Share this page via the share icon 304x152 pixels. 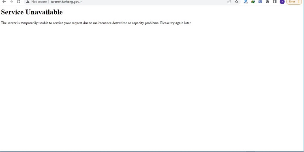229,2
